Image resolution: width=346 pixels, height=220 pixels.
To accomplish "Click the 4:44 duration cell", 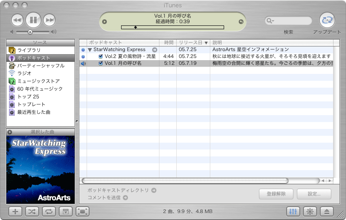I will [x=168, y=56].
